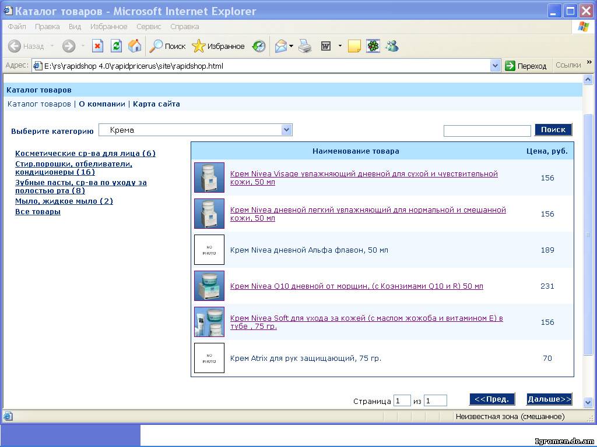Click the Windows flag logo throbber

coord(583,27)
